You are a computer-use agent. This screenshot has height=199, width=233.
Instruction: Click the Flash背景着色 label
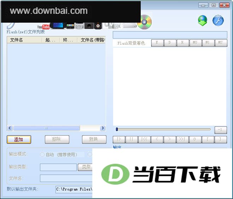pos(131,43)
